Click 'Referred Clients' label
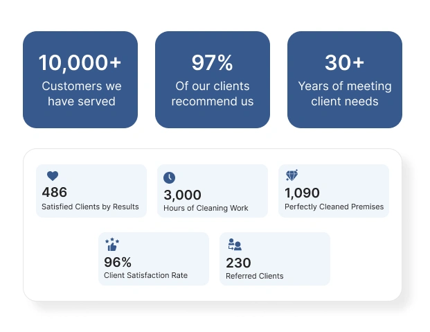Screen dimensions: 430x332 [255, 276]
